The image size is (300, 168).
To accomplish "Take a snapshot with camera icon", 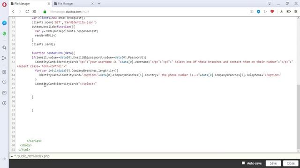I will [251, 12].
